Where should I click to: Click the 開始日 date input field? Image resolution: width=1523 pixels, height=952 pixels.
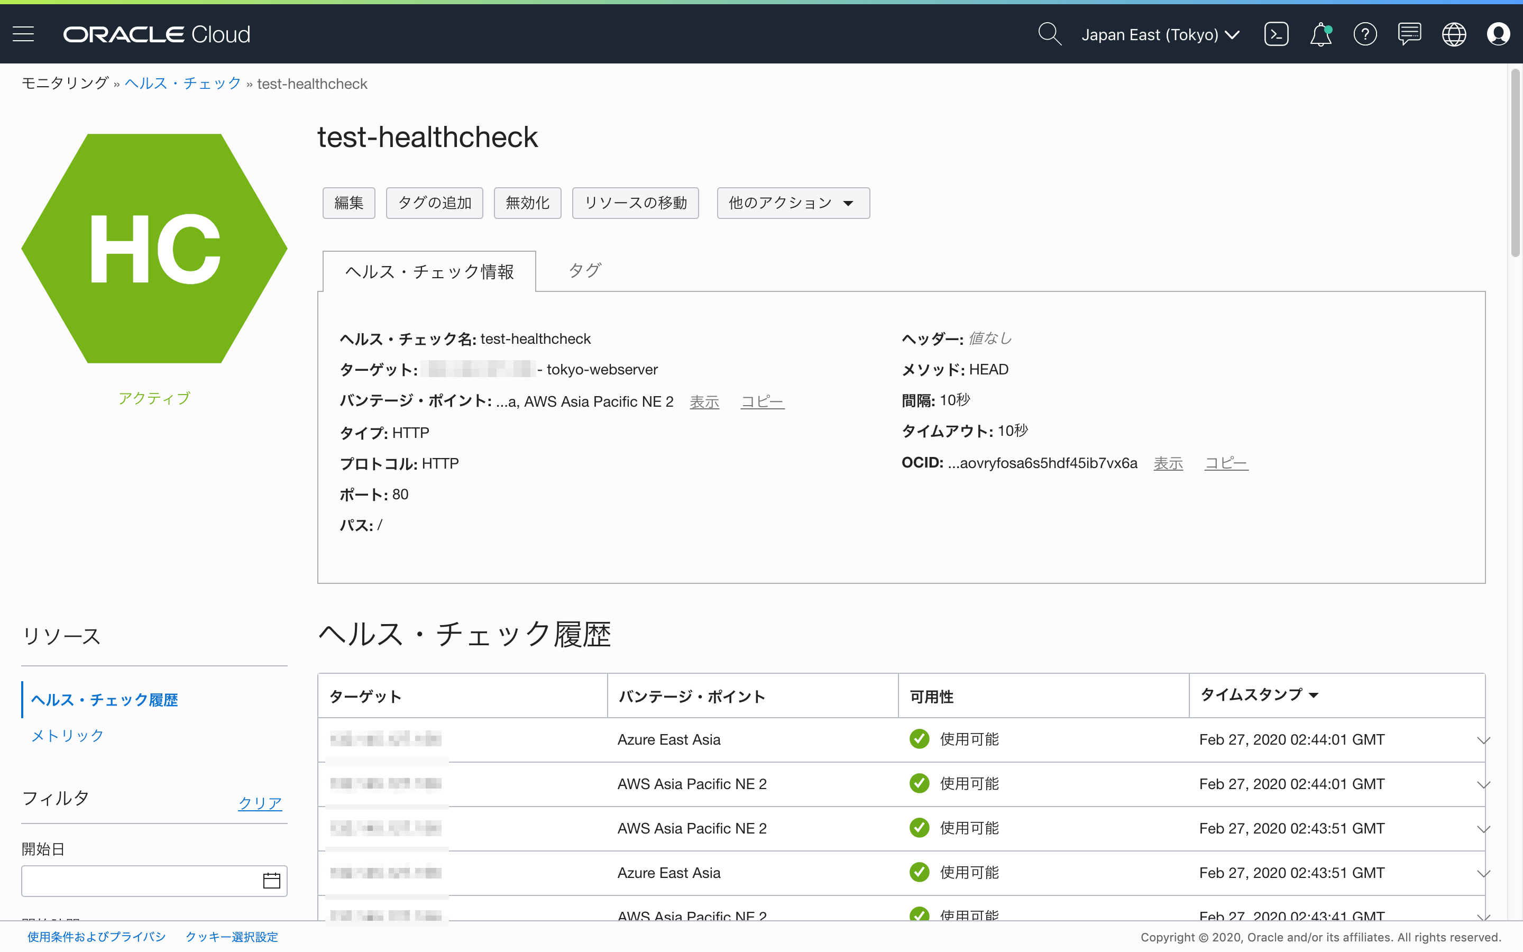point(140,880)
